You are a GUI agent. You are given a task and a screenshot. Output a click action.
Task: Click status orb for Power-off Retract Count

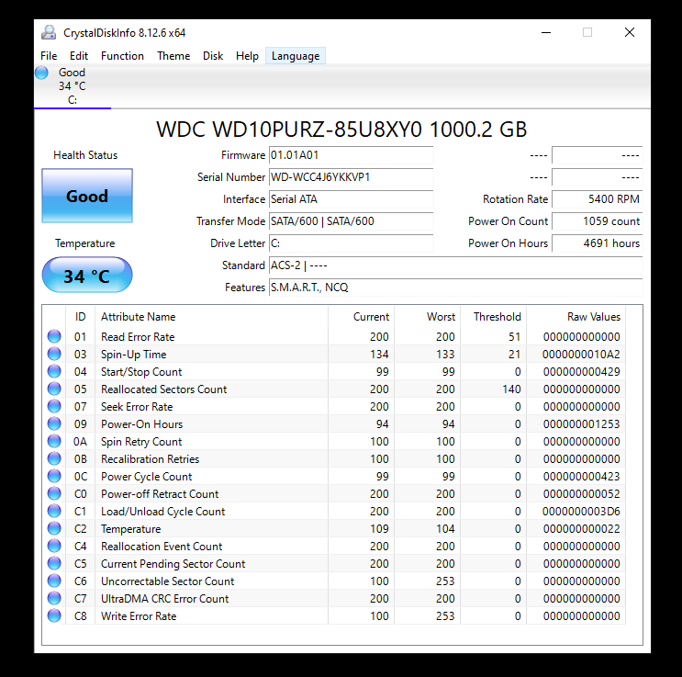point(54,493)
